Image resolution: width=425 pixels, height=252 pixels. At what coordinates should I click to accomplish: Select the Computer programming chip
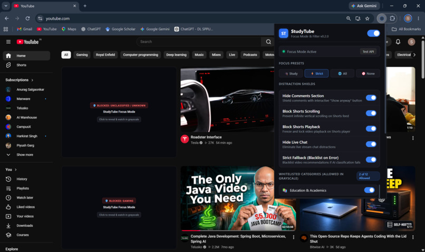pyautogui.click(x=140, y=55)
